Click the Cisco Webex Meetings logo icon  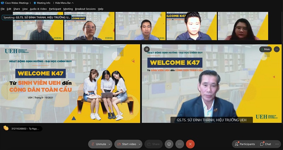point(2,3)
